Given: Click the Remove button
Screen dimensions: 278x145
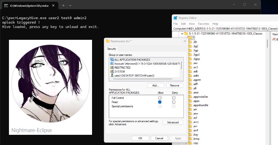Looking at the screenshot, I should pos(175,85).
